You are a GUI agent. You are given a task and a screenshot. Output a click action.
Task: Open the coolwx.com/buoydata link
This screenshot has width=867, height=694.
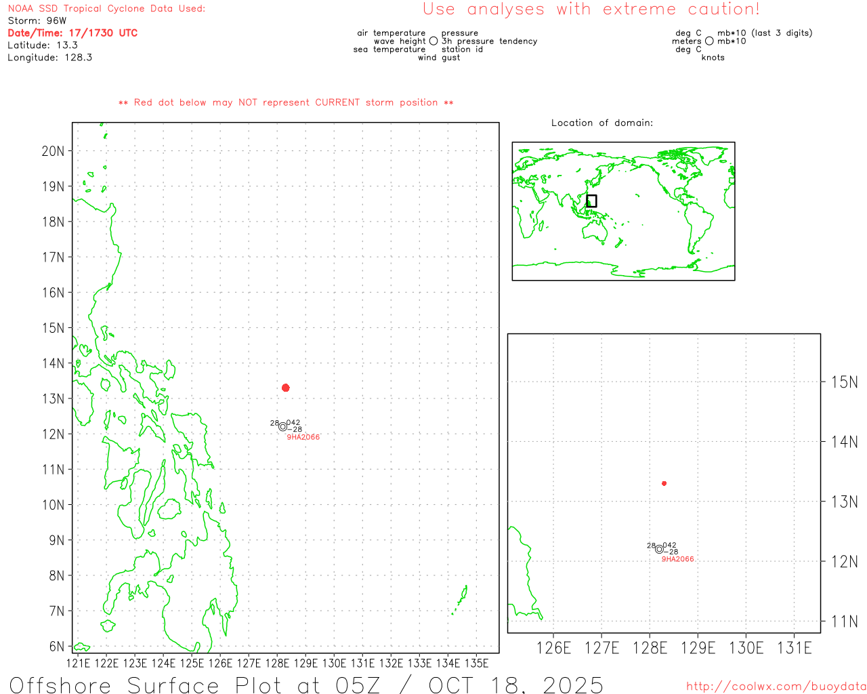click(x=776, y=687)
